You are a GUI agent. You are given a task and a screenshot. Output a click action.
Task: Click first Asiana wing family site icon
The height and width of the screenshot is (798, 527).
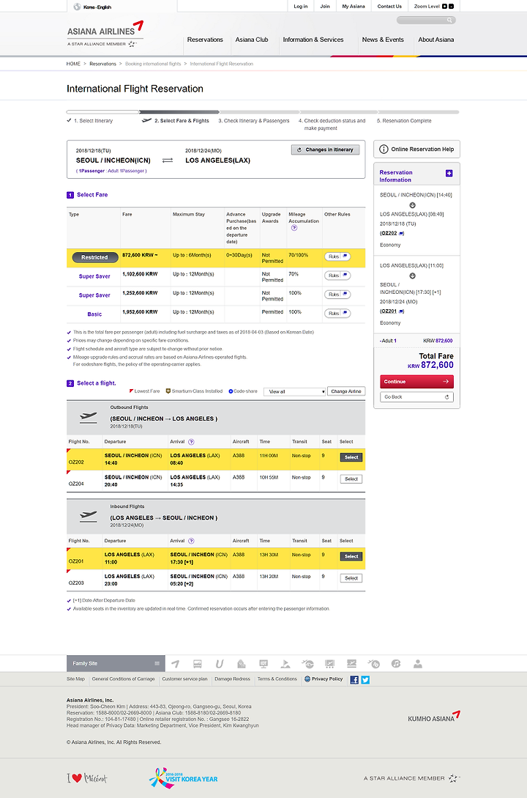click(176, 664)
